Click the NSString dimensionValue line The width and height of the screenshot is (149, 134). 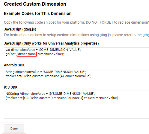tap(50, 94)
